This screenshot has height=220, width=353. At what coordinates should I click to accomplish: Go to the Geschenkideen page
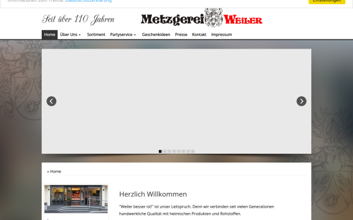coord(156,35)
